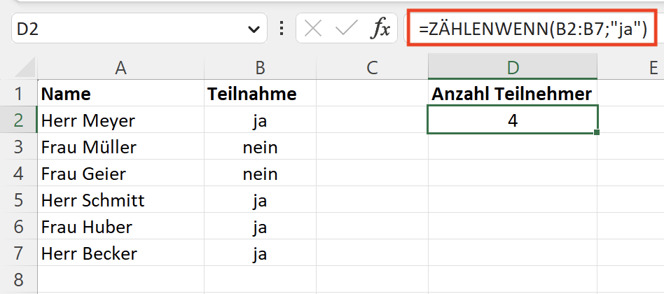Select the Anzahl Teilnehmer header cell
Screen dimensions: 664x294
(x=513, y=94)
